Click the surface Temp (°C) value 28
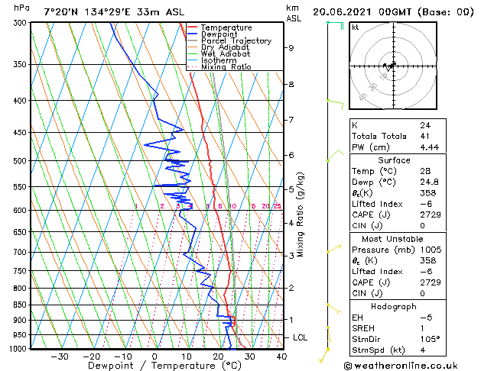 [425, 171]
